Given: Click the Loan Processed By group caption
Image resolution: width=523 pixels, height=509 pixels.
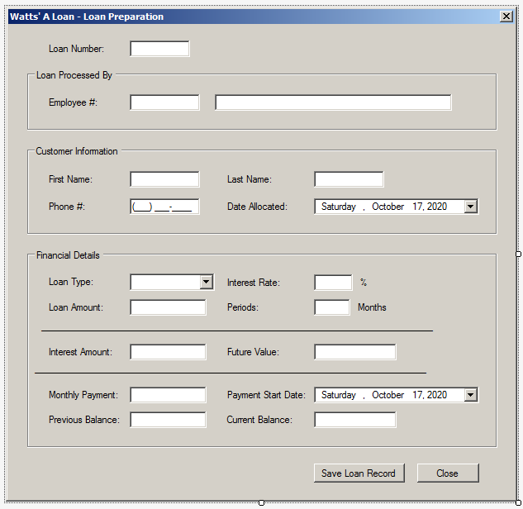Looking at the screenshot, I should (74, 75).
